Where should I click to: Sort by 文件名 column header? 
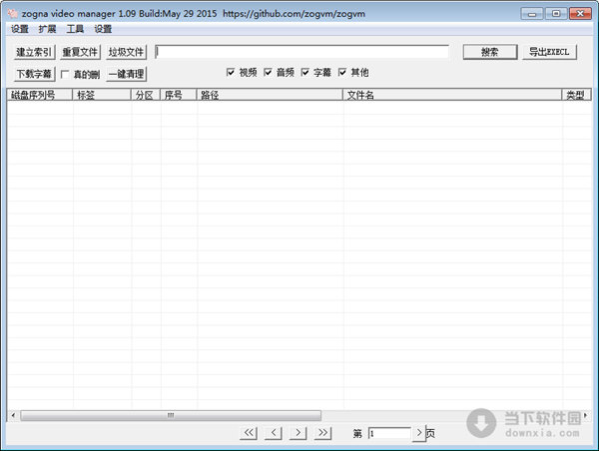[x=452, y=95]
